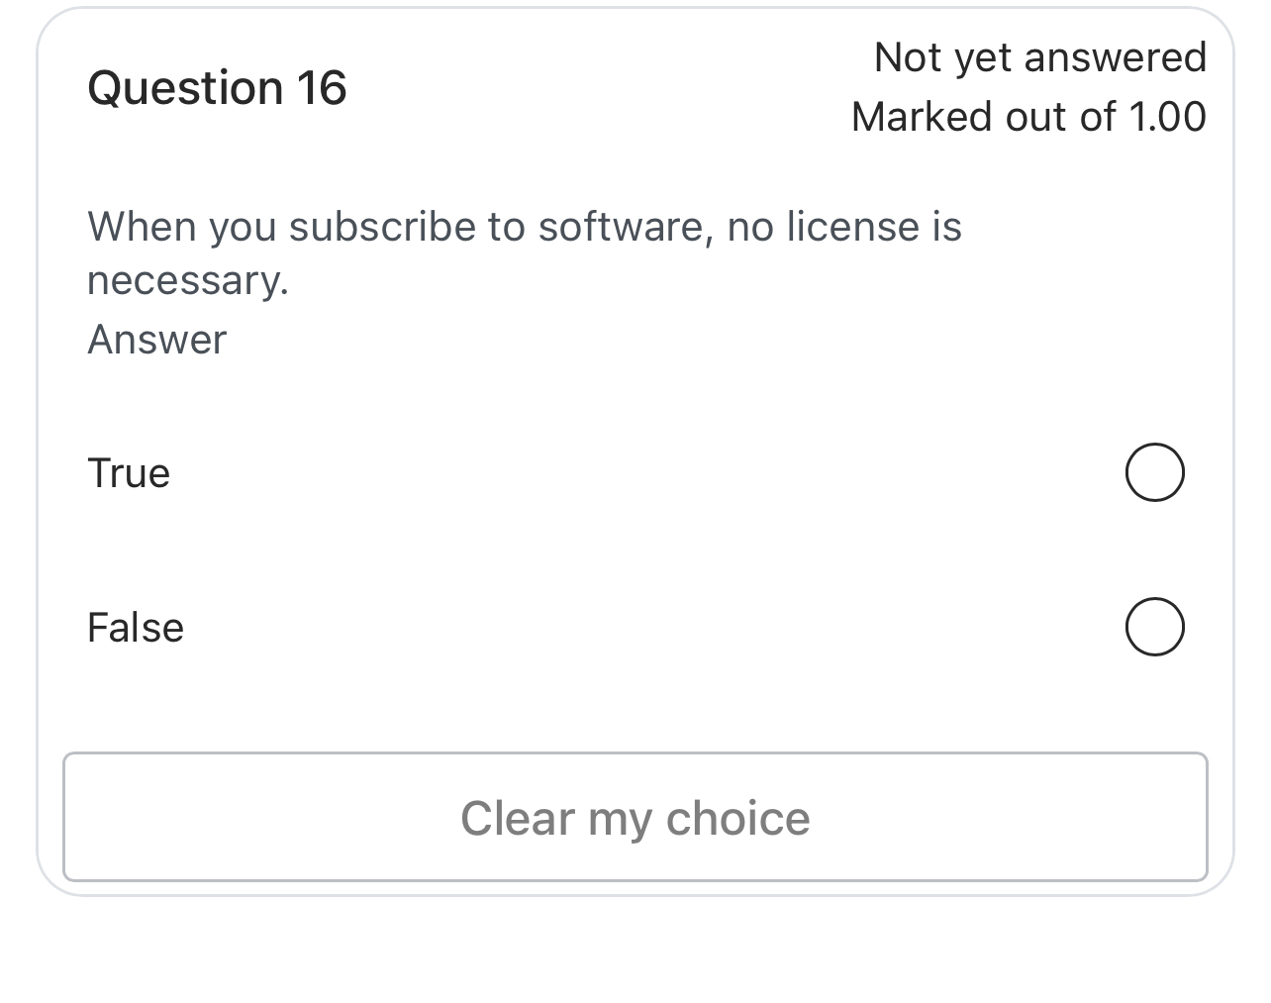
Task: Select an answer indicating the statement is false
Action: [1154, 627]
